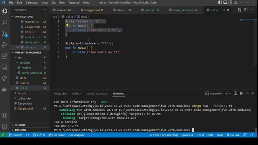Split the terminal panel
The width and height of the screenshot is (258, 145).
(x=235, y=93)
